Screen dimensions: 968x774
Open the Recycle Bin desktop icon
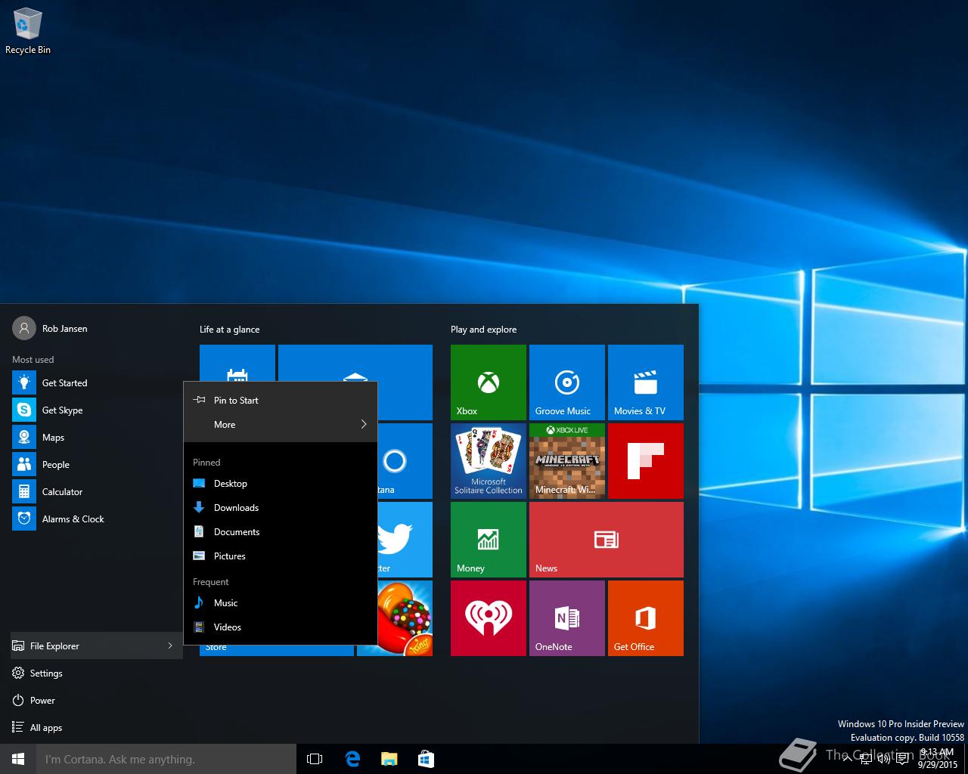28,32
